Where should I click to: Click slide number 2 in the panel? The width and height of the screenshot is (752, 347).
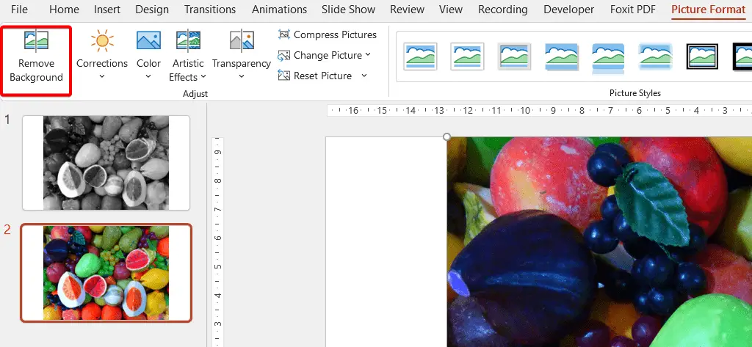click(7, 230)
